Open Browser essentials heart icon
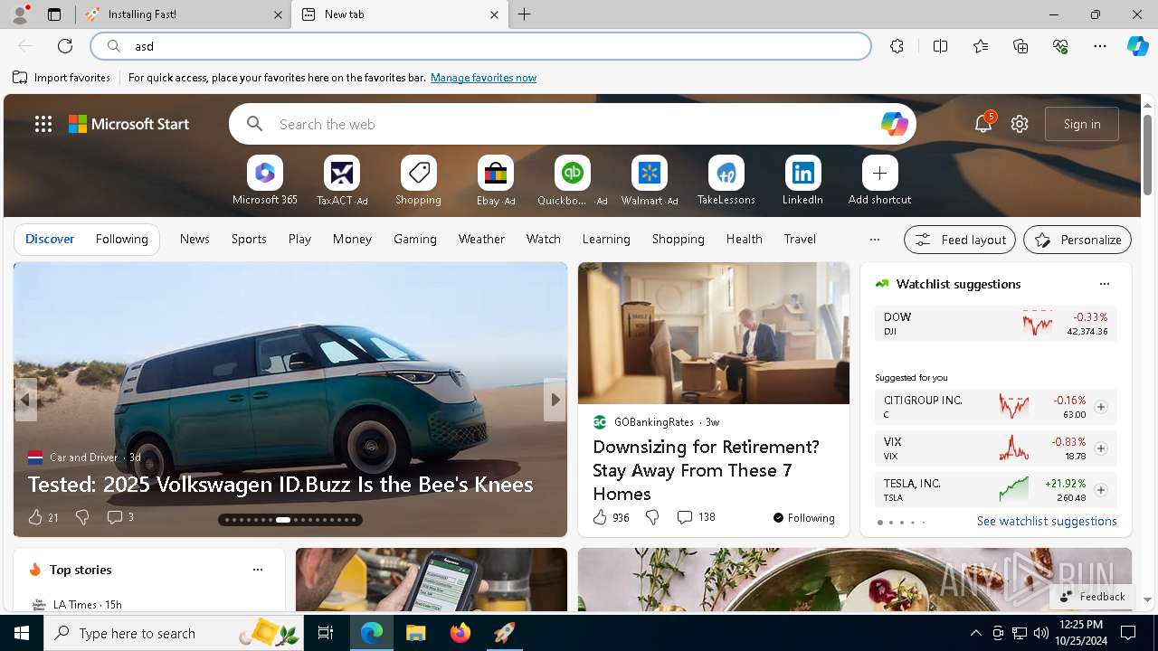Image resolution: width=1158 pixels, height=651 pixels. pyautogui.click(x=1060, y=46)
